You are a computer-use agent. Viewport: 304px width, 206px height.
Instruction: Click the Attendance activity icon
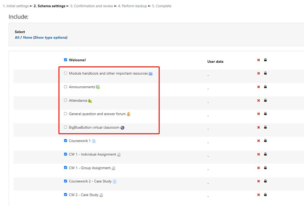[x=90, y=101]
